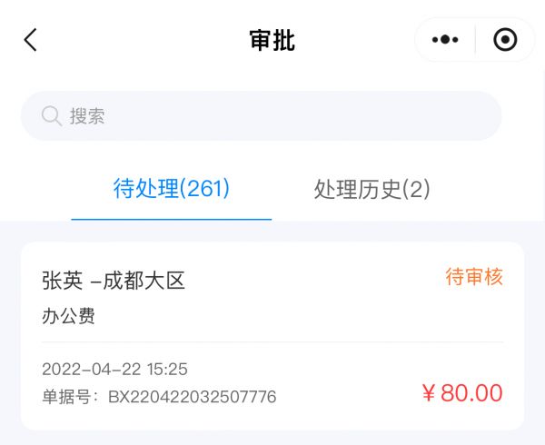Click the 审批 page title

(x=272, y=41)
